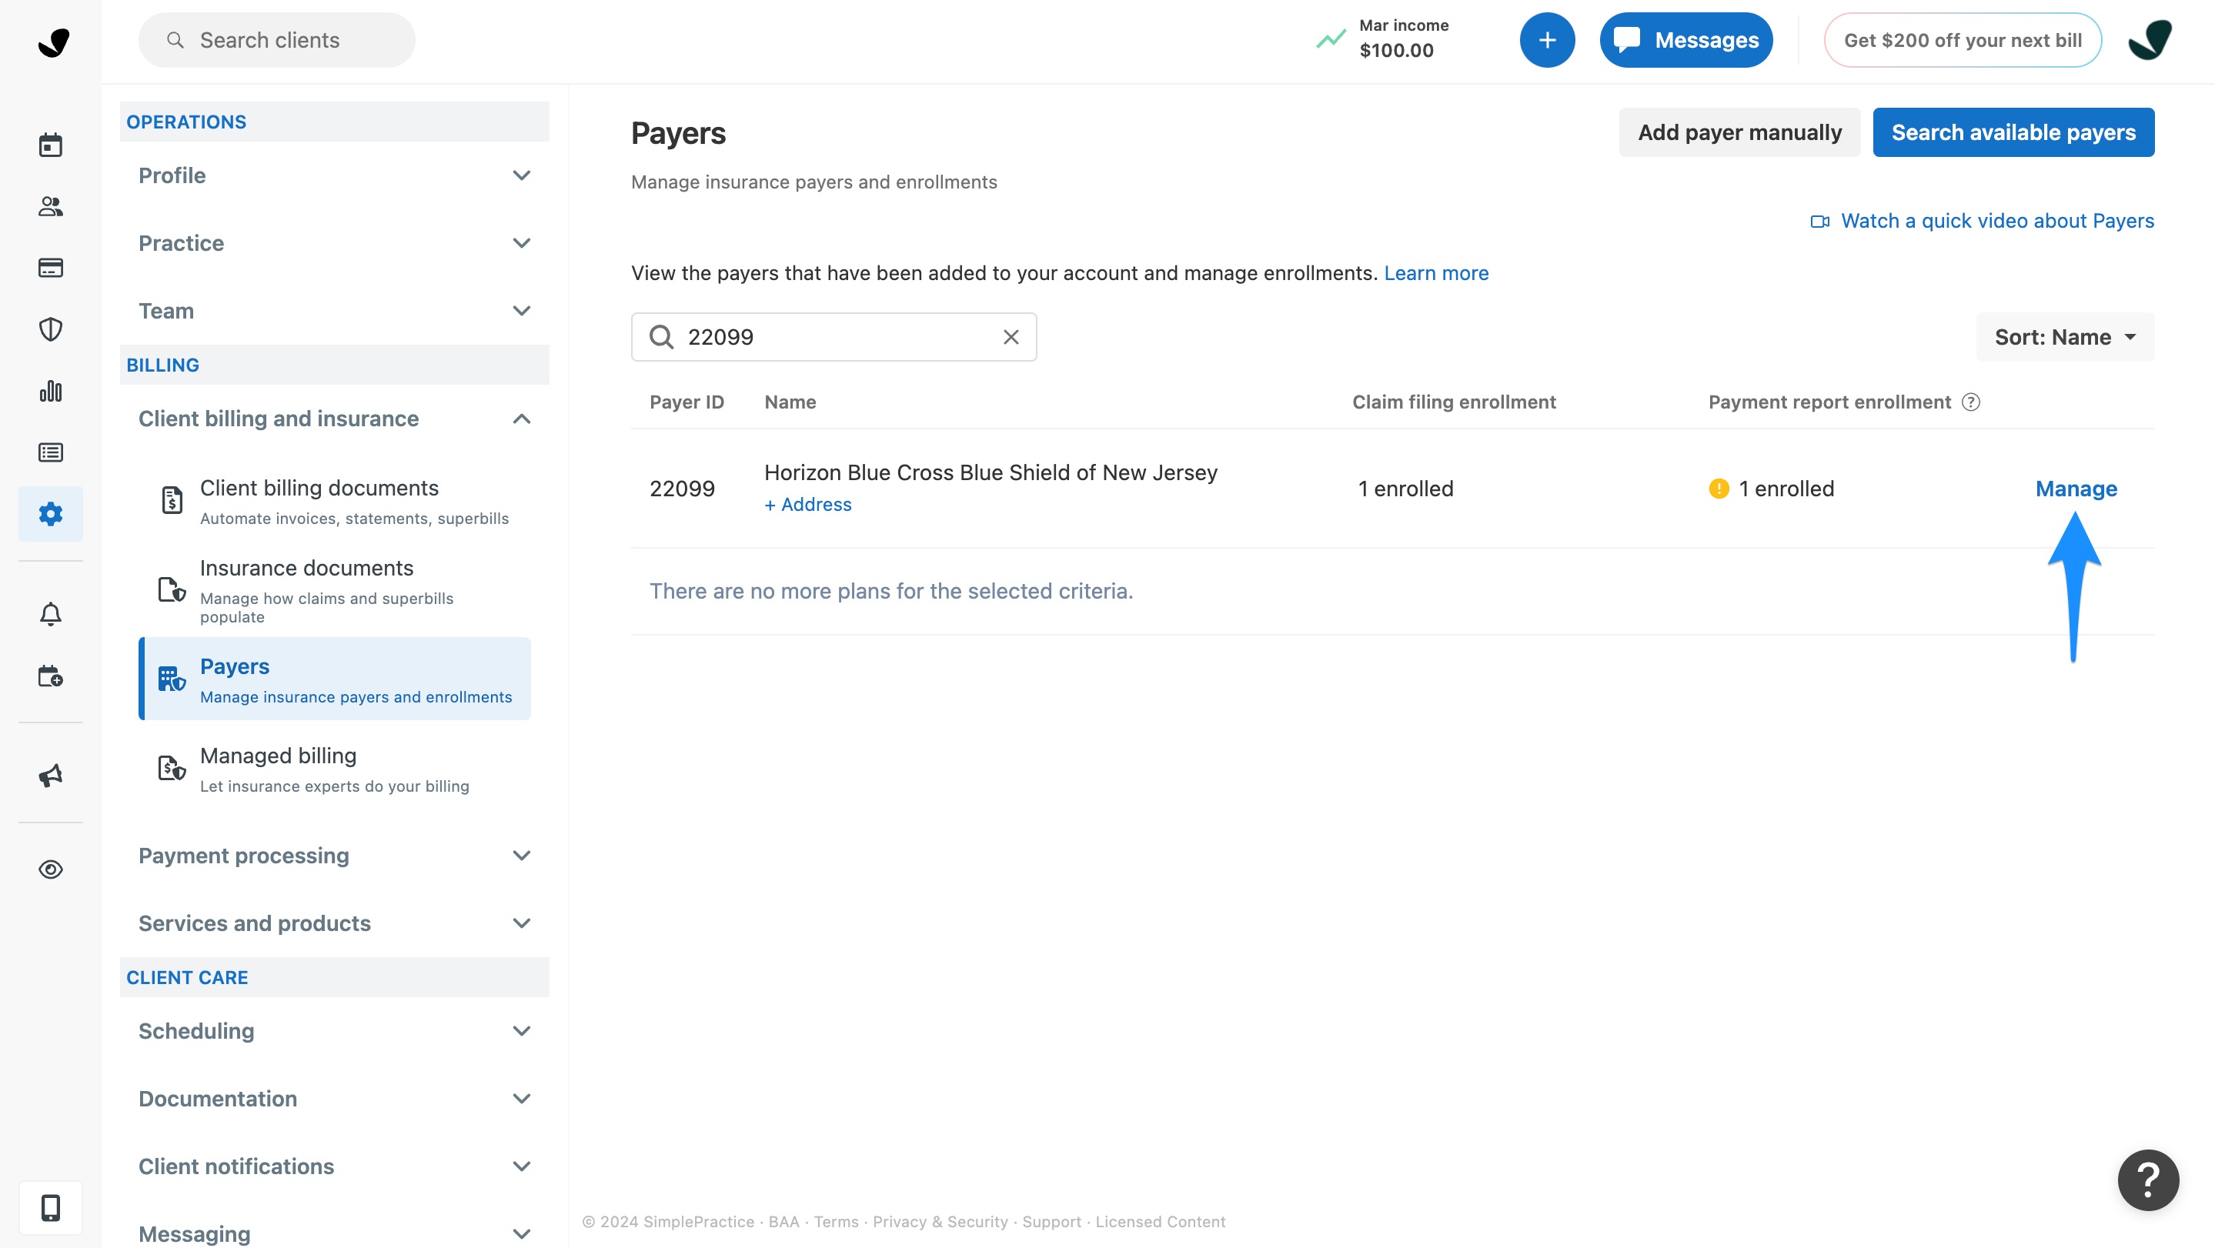Open the Calendar sidebar icon
Image resolution: width=2215 pixels, height=1248 pixels.
tap(50, 145)
